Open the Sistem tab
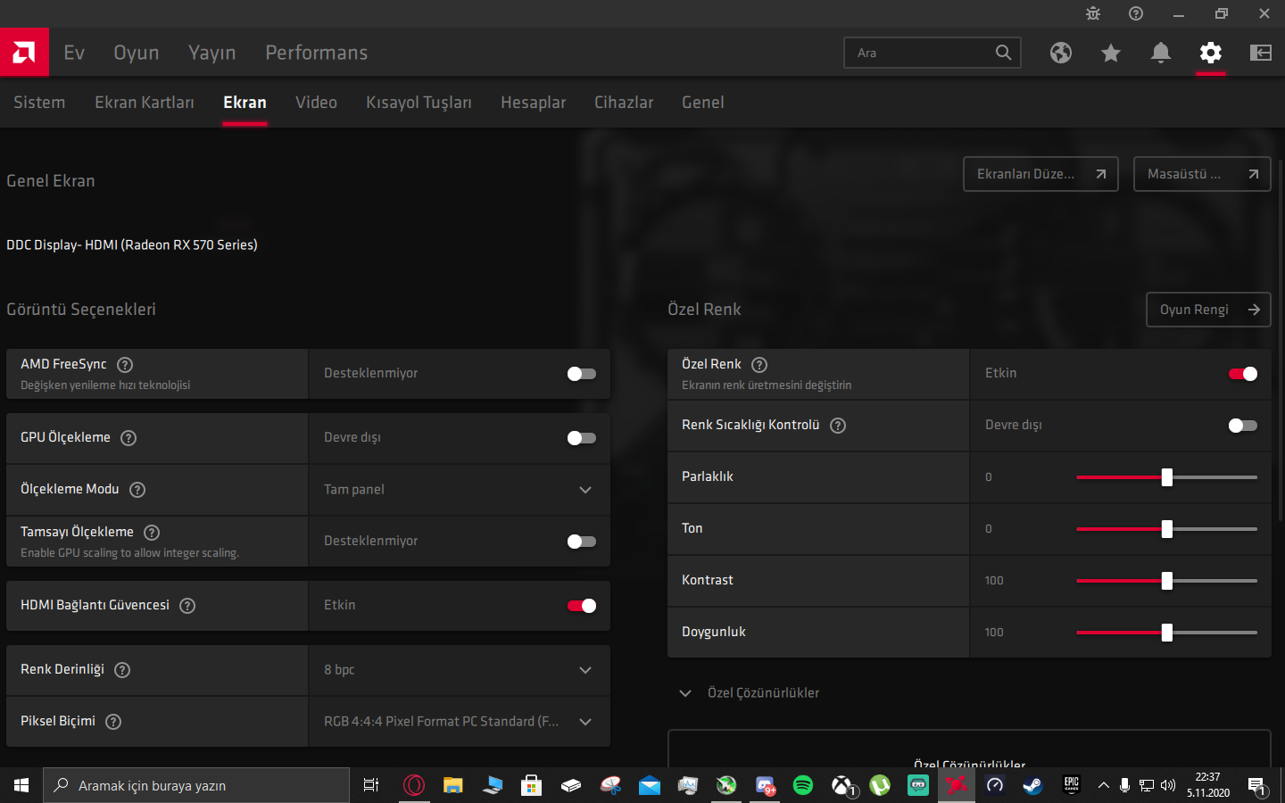1285x803 pixels. point(39,103)
